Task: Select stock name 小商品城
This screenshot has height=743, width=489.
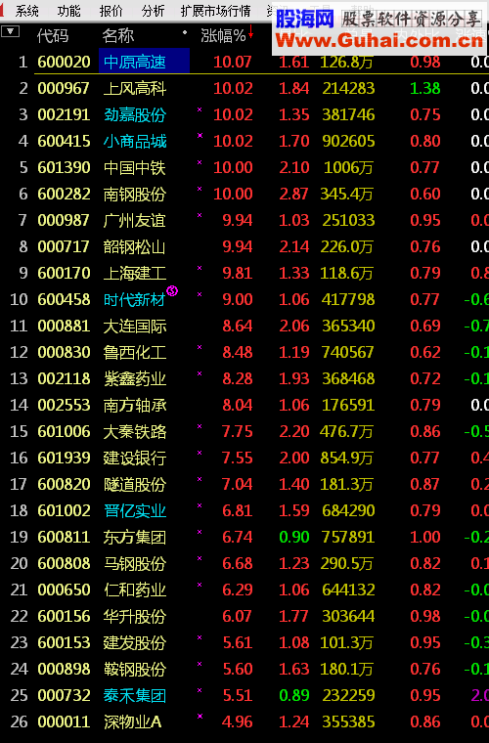Action: pyautogui.click(x=135, y=141)
